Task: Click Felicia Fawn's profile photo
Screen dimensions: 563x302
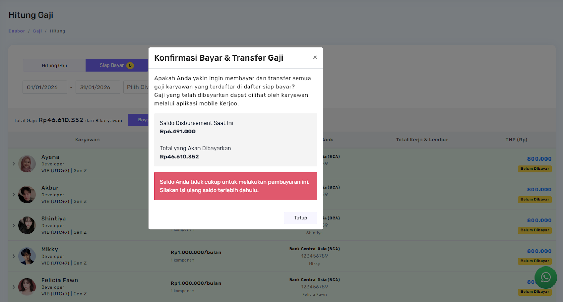Action: 27,287
